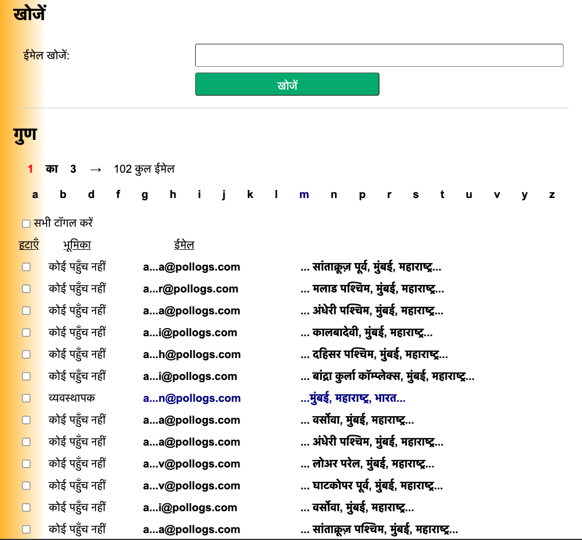Click the email search input field
Image resolution: width=582 pixels, height=540 pixels.
pyautogui.click(x=379, y=55)
